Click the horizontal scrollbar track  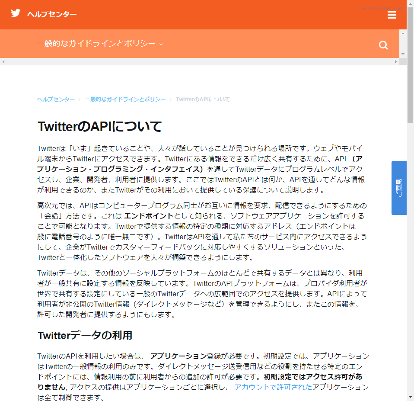click(199, 62)
